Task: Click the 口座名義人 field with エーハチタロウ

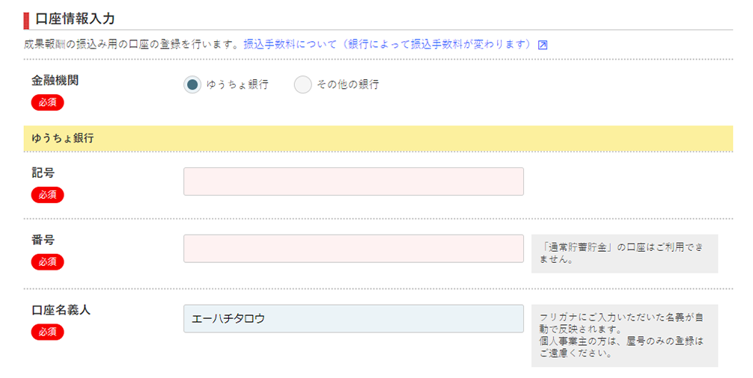Action: pyautogui.click(x=353, y=318)
